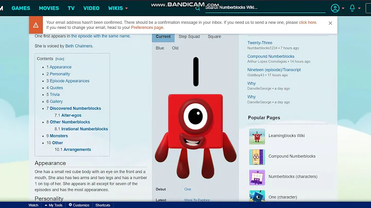Select the Blue image tab
Viewport: 371px width, 208px height.
pos(160,48)
